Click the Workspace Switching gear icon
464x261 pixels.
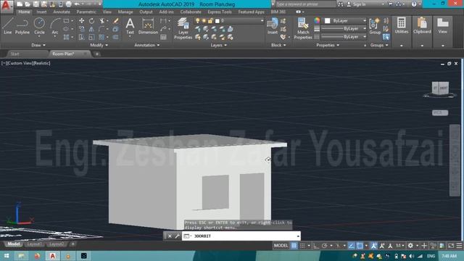(x=410, y=246)
